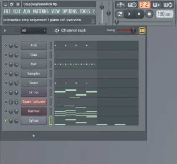The width and height of the screenshot is (177, 164).
Task: Open the OPTIONS menu
Action: point(70,11)
